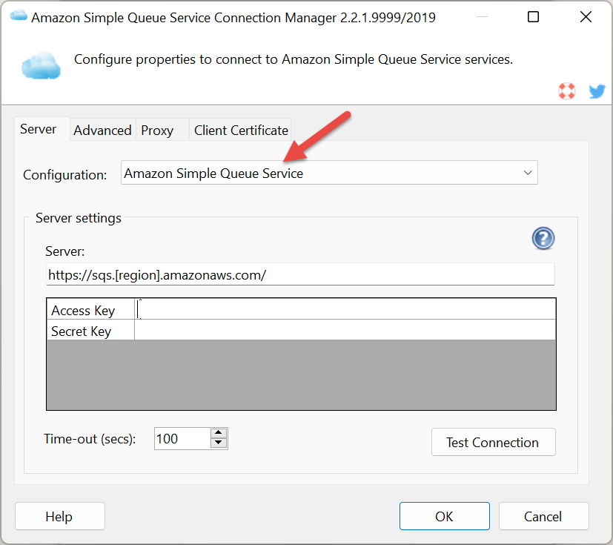Click the Server URL input field
The width and height of the screenshot is (613, 545).
pyautogui.click(x=300, y=274)
